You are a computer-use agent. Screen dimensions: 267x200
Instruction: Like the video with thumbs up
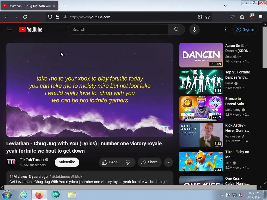(110, 162)
